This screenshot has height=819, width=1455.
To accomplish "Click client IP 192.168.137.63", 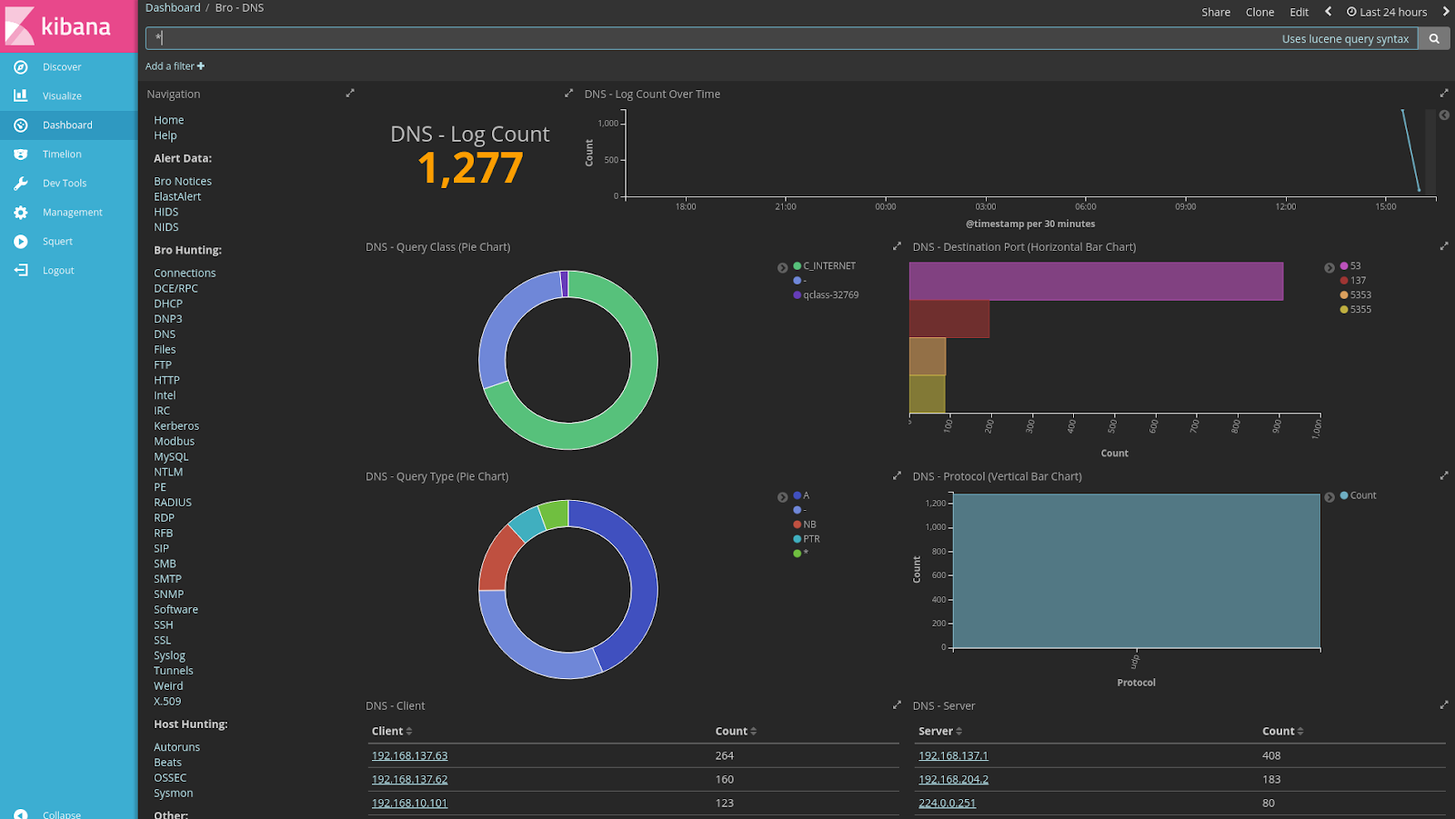I will (409, 755).
